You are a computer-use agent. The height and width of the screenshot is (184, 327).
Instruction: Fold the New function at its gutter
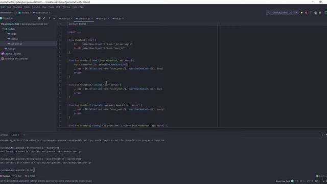coord(68,60)
